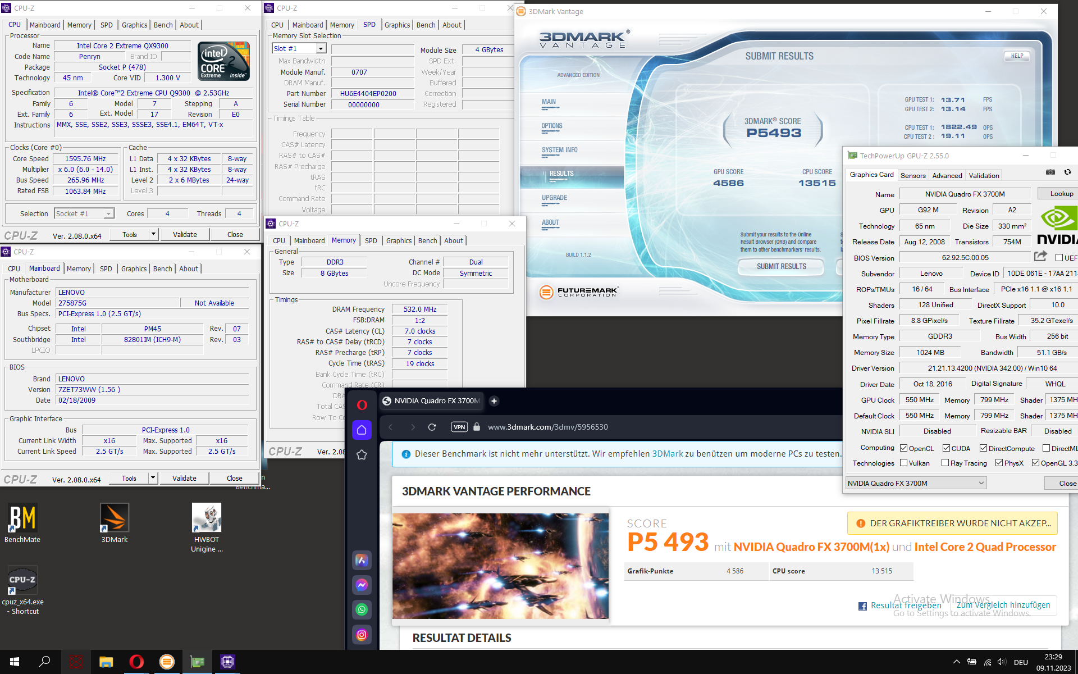Take GPU-Z screenshot with camera icon

pyautogui.click(x=1050, y=172)
